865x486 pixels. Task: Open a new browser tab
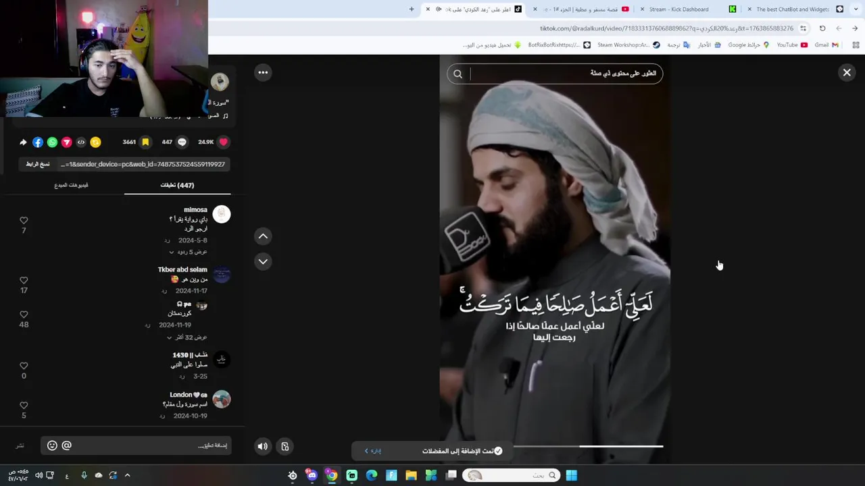click(x=412, y=9)
